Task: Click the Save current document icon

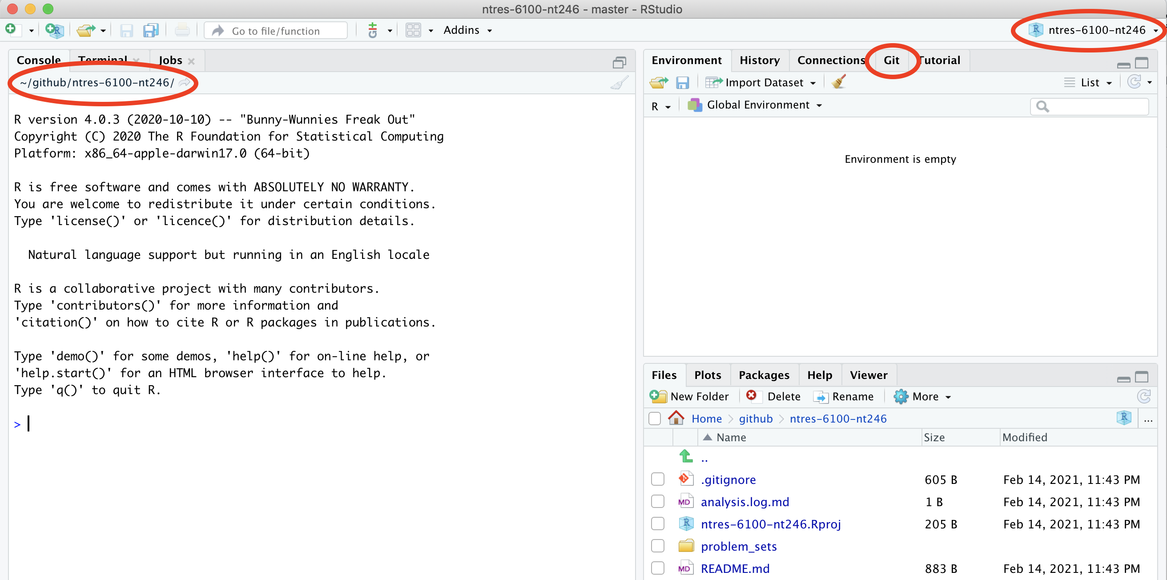Action: 126,30
